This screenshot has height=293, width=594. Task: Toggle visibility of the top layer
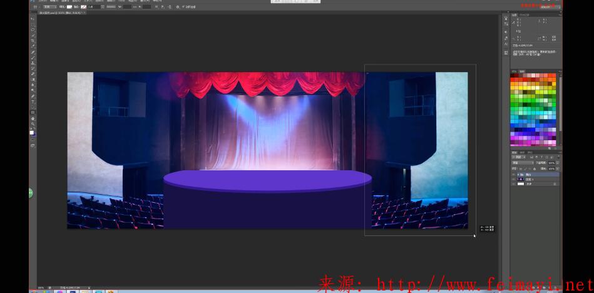click(x=514, y=173)
